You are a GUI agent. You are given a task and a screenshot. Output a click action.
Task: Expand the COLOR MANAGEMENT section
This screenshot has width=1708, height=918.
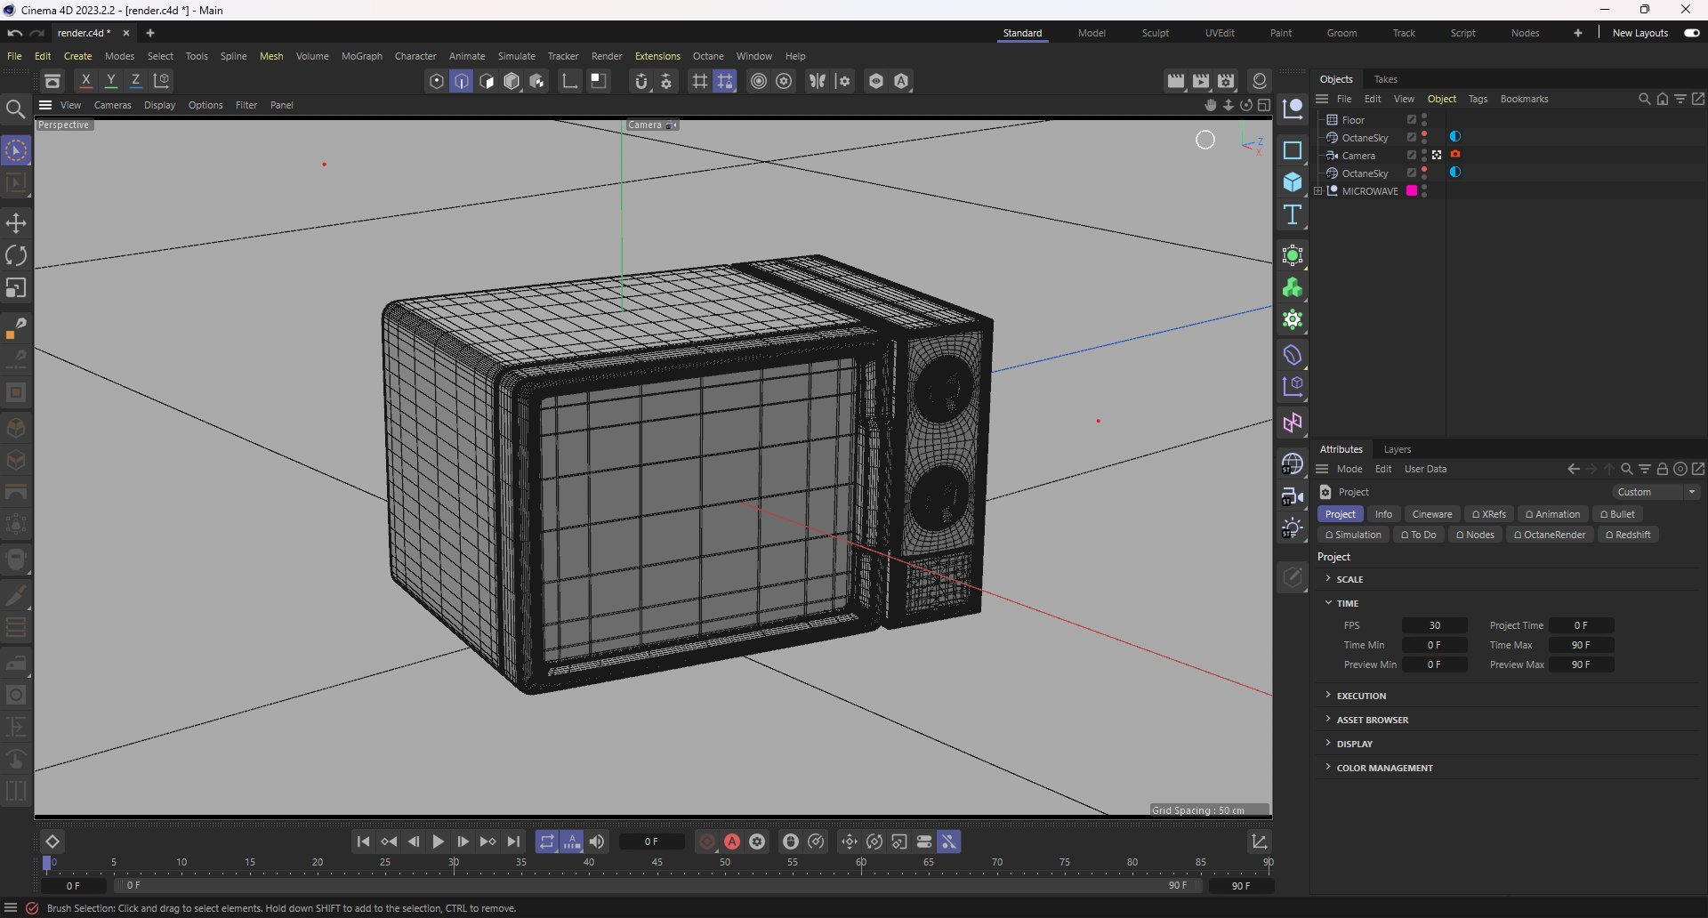coord(1328,768)
